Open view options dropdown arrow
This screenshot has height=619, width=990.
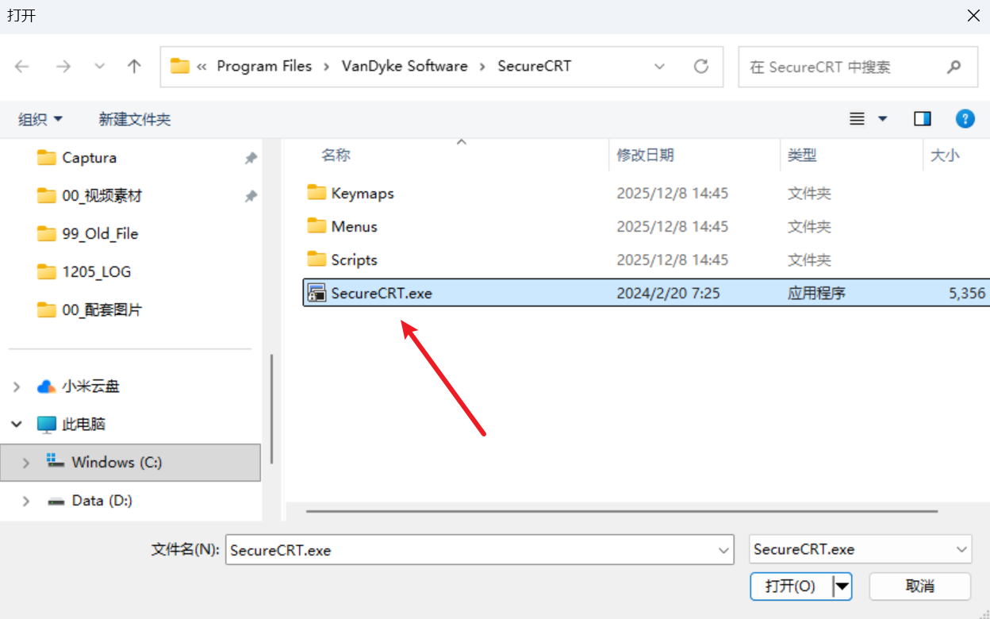click(x=882, y=119)
